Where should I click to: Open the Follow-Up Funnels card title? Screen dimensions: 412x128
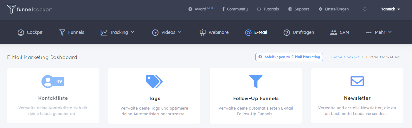[x=256, y=98]
